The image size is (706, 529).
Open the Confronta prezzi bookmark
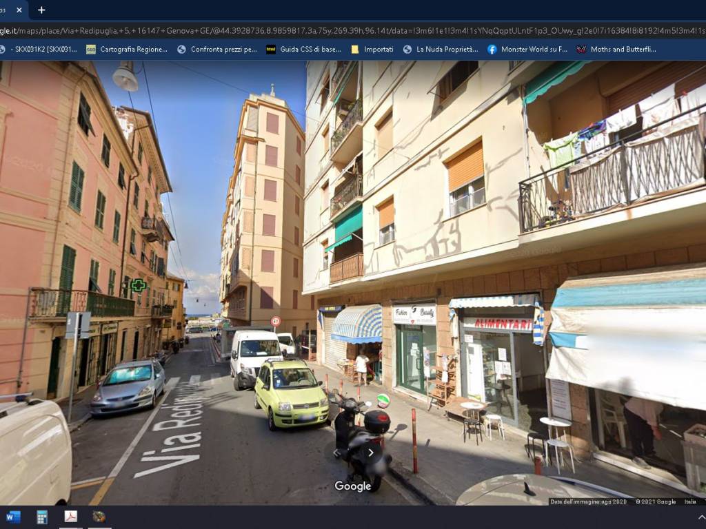point(217,50)
